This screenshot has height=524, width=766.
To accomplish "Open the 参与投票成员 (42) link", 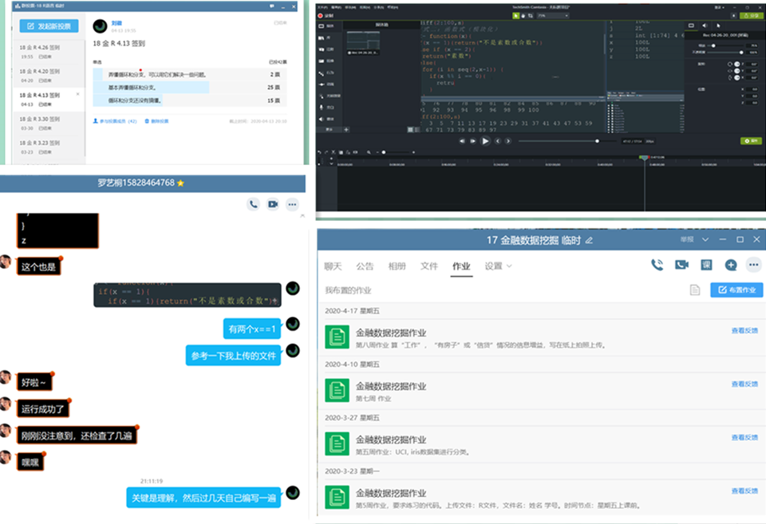I will pyautogui.click(x=116, y=121).
